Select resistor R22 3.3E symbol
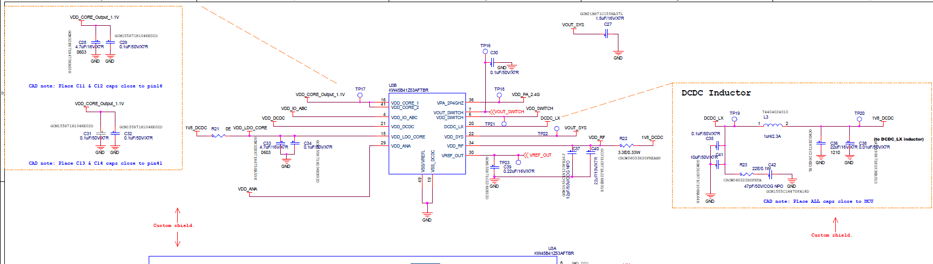This screenshot has width=933, height=264. [626, 145]
